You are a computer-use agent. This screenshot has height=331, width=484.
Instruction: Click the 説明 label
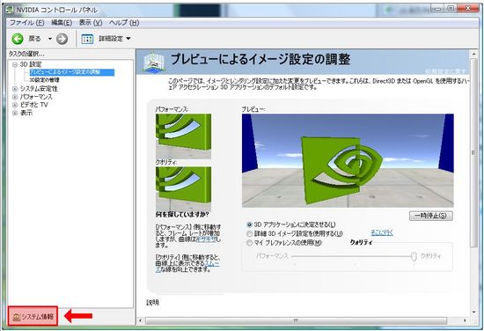click(x=153, y=303)
